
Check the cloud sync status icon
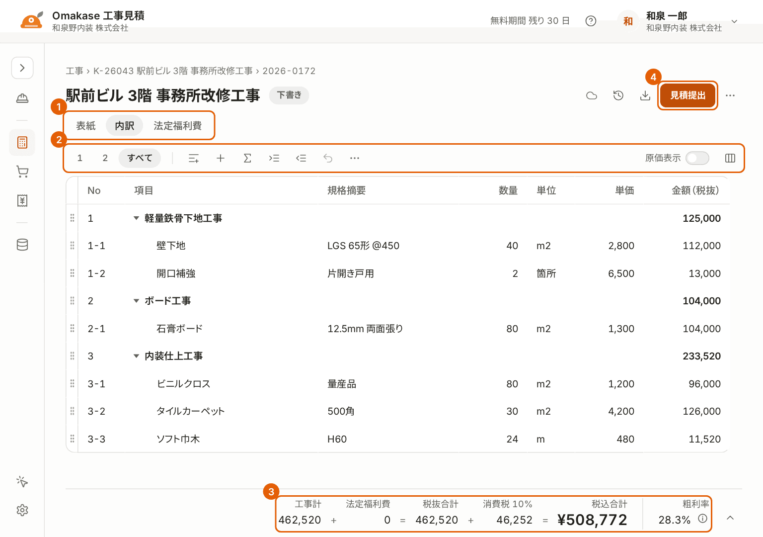click(592, 95)
